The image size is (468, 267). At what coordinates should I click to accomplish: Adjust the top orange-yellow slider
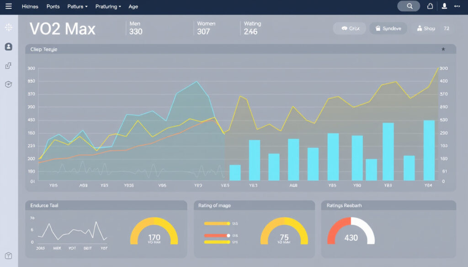point(217,224)
